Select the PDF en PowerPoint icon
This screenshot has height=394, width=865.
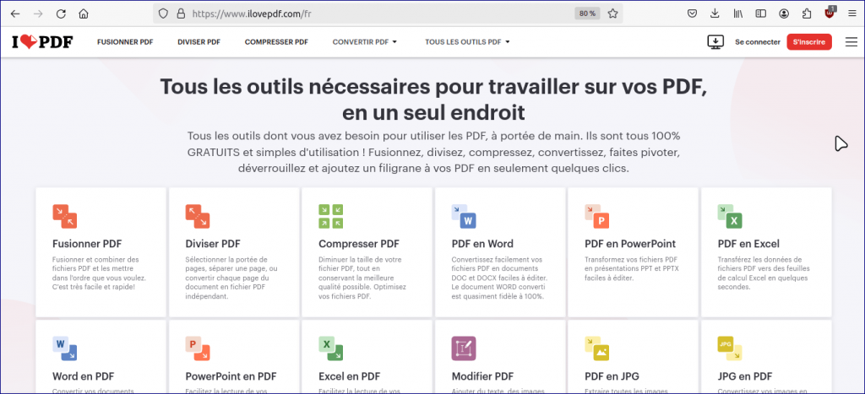pyautogui.click(x=597, y=216)
